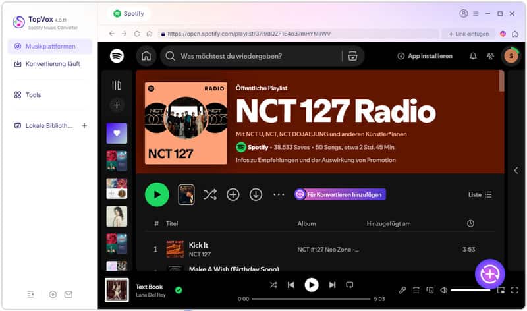Open the Liked Songs heart thumbnail
The width and height of the screenshot is (527, 311).
click(x=117, y=133)
